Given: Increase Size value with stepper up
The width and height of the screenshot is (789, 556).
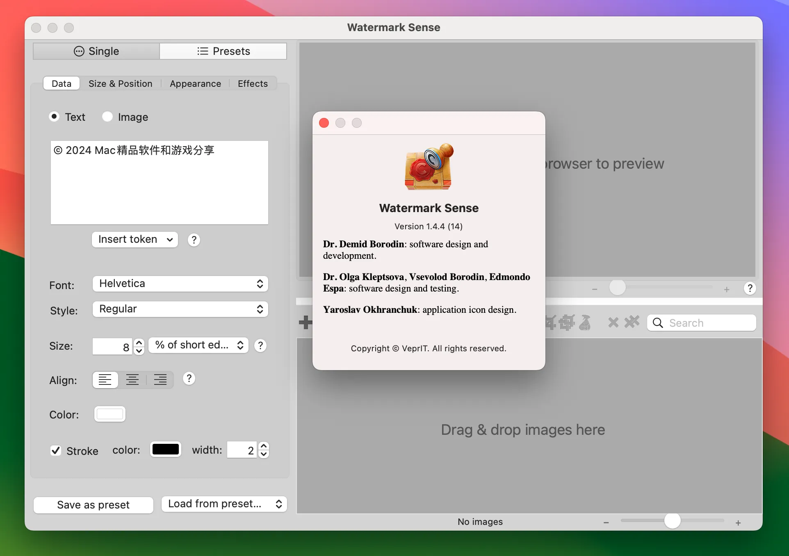Looking at the screenshot, I should (x=139, y=342).
